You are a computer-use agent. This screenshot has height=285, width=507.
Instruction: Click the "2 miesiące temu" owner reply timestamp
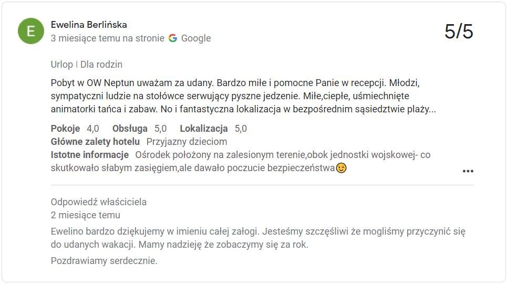pos(86,215)
